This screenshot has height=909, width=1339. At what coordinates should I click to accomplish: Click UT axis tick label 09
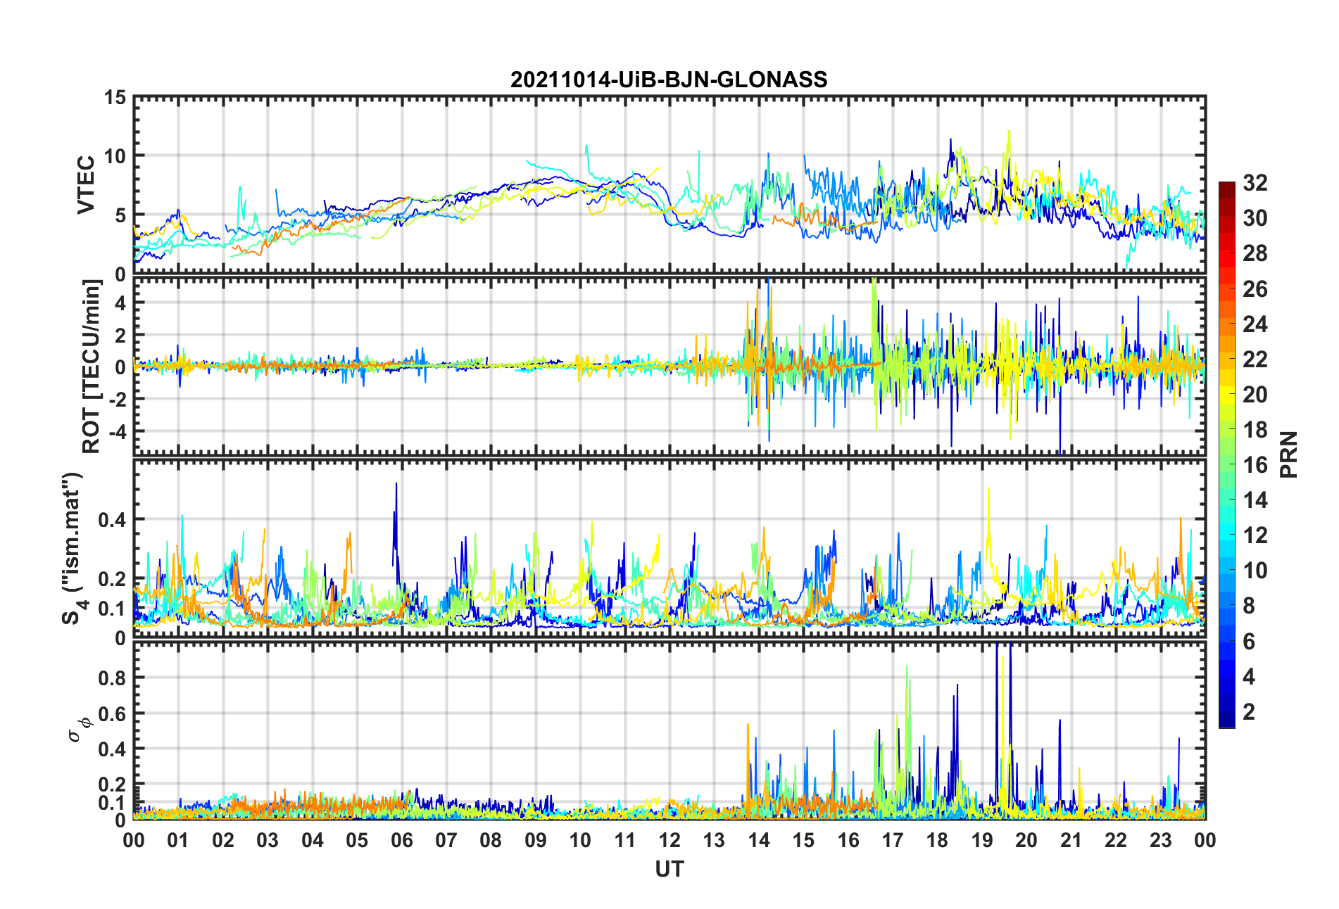pyautogui.click(x=536, y=841)
